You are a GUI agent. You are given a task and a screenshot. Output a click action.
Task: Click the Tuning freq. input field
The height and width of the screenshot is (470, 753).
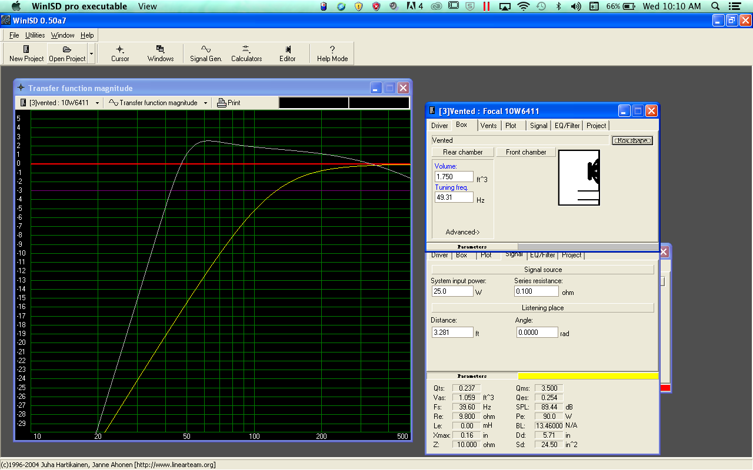454,198
